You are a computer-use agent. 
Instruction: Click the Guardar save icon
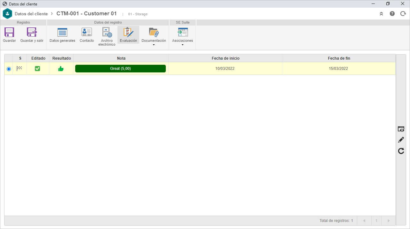click(9, 33)
